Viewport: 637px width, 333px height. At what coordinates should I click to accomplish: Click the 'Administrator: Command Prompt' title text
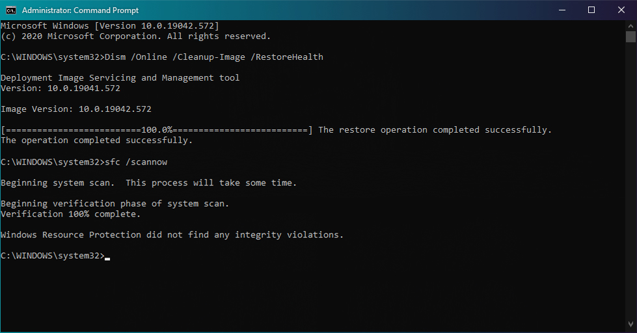[x=80, y=10]
